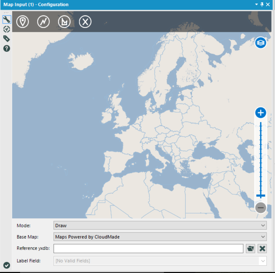This screenshot has width=275, height=273.
Task: Select the polygon drawing tool
Action: 64,22
